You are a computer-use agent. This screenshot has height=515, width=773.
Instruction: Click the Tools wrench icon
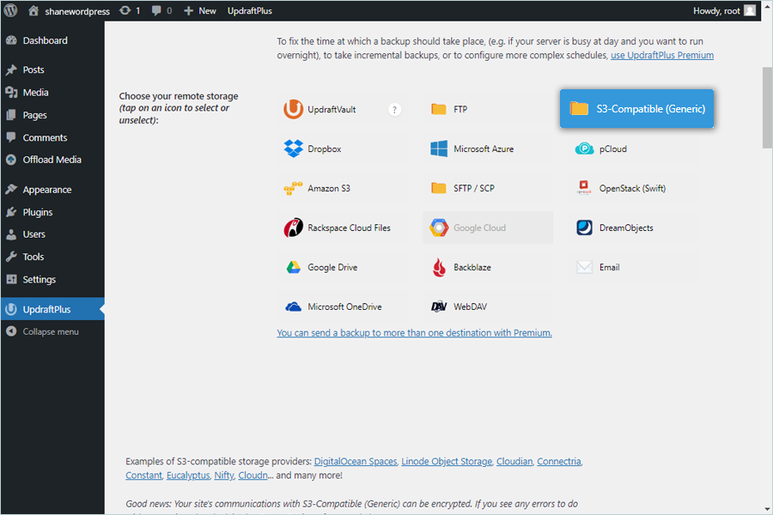coord(11,257)
